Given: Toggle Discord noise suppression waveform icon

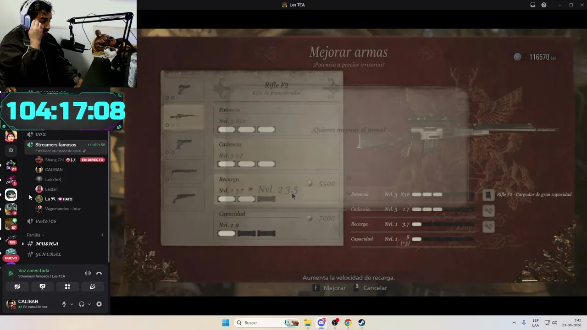Looking at the screenshot, I should click(x=88, y=273).
